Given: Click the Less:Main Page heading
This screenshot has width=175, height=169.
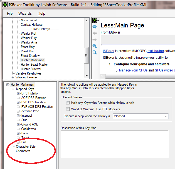Looking at the screenshot, I should pyautogui.click(x=122, y=25).
